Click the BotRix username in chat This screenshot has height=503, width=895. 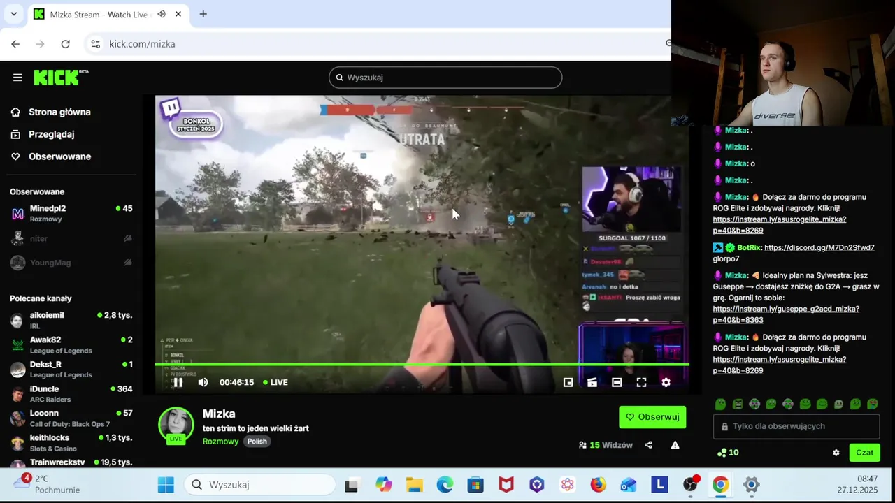click(x=750, y=247)
